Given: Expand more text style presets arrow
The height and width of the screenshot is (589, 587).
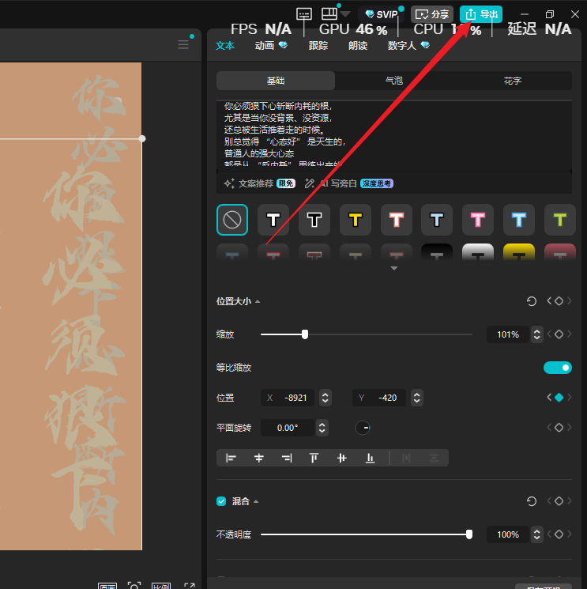Looking at the screenshot, I should [x=394, y=269].
